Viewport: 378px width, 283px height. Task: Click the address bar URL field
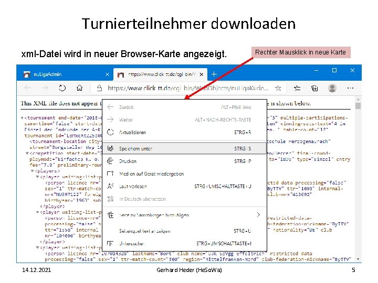tap(188, 89)
